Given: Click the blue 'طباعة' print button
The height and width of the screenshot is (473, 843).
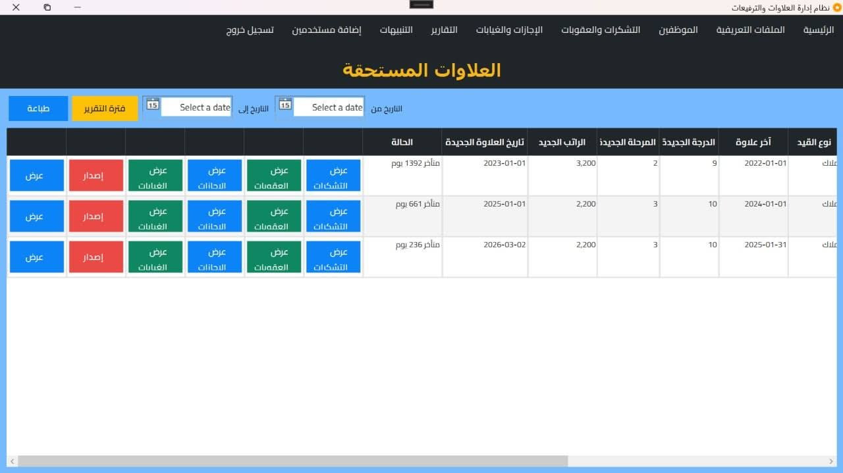Looking at the screenshot, I should 38,109.
